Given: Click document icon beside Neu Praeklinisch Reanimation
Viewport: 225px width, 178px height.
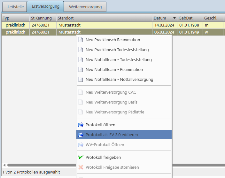Looking at the screenshot, I should (x=81, y=40).
